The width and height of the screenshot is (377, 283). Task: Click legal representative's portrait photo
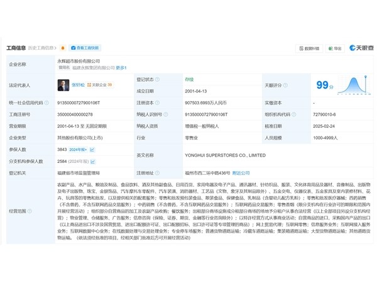(63, 85)
